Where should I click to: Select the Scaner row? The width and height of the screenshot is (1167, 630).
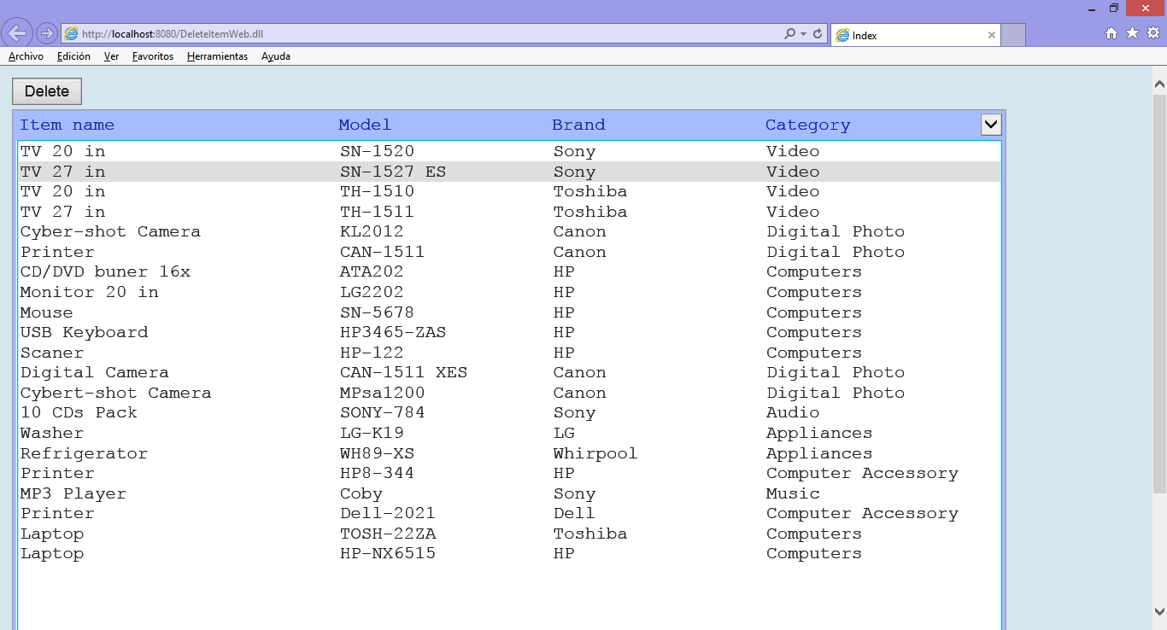509,353
